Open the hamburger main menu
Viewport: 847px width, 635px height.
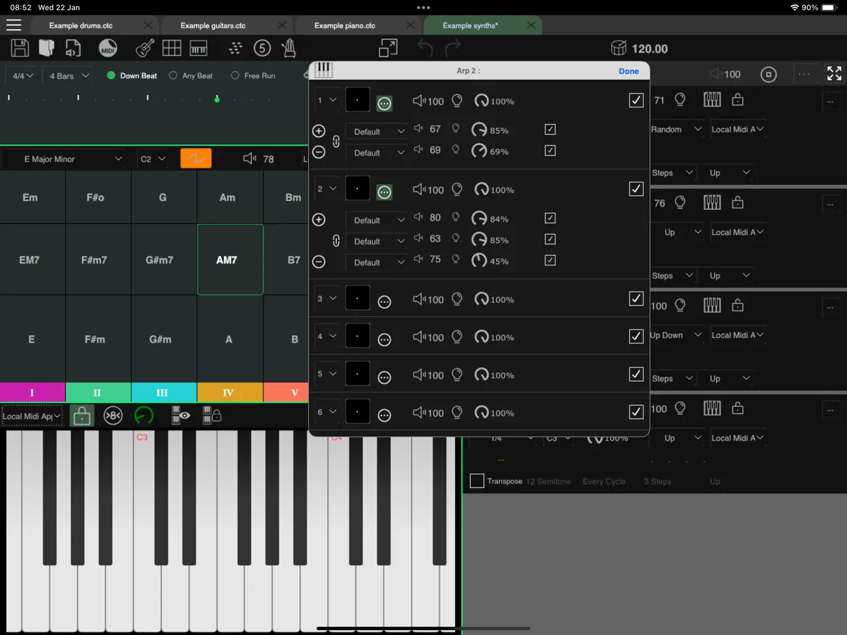click(x=14, y=25)
